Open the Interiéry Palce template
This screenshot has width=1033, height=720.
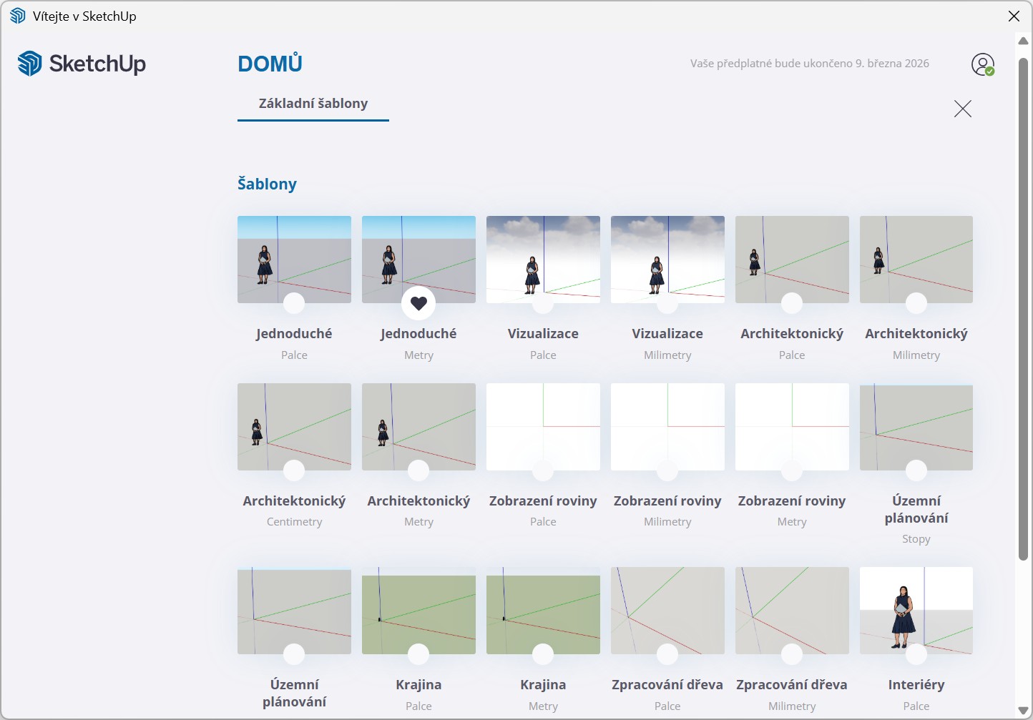[x=916, y=610]
